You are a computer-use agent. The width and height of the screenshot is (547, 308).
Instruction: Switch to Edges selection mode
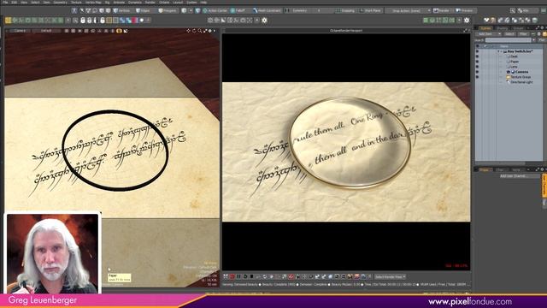(x=143, y=10)
